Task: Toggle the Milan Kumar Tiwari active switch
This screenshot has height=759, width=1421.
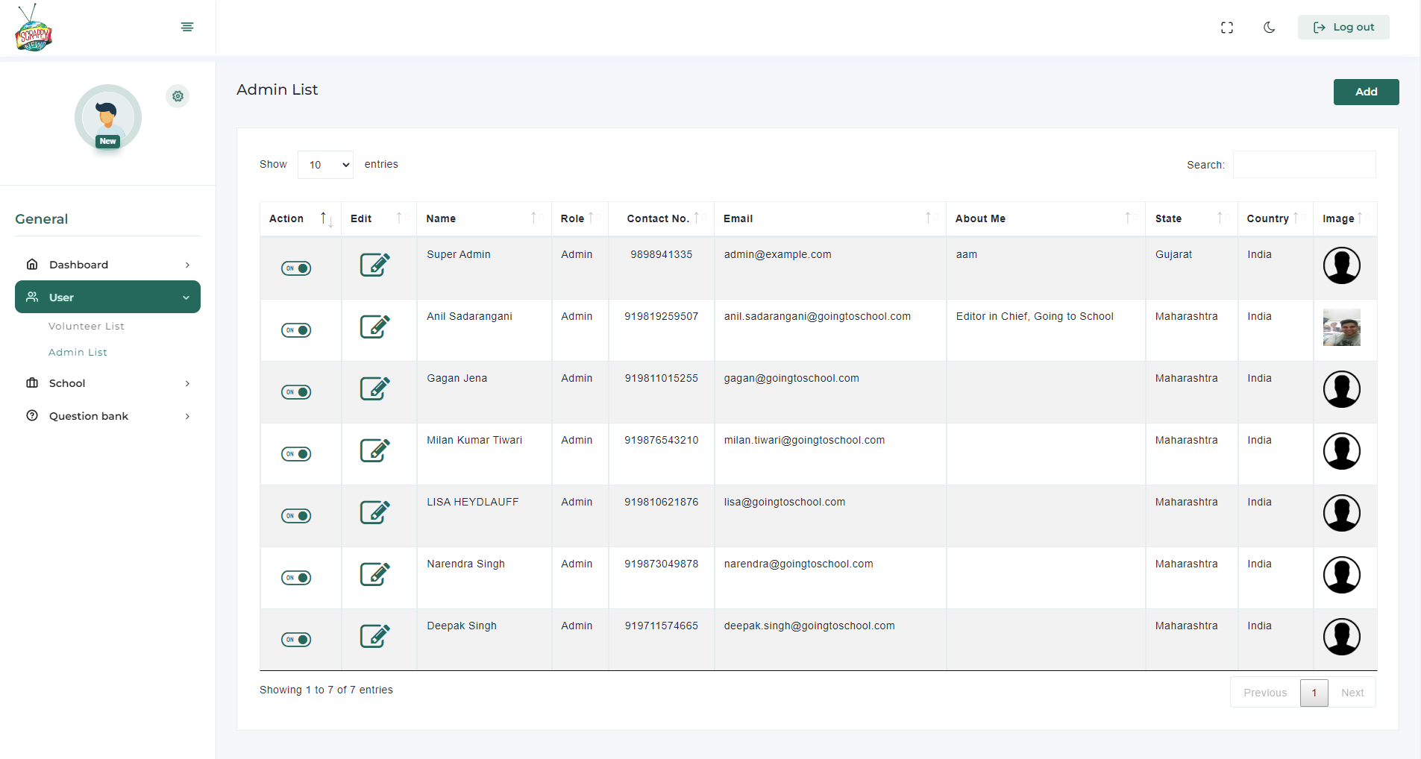Action: point(296,454)
